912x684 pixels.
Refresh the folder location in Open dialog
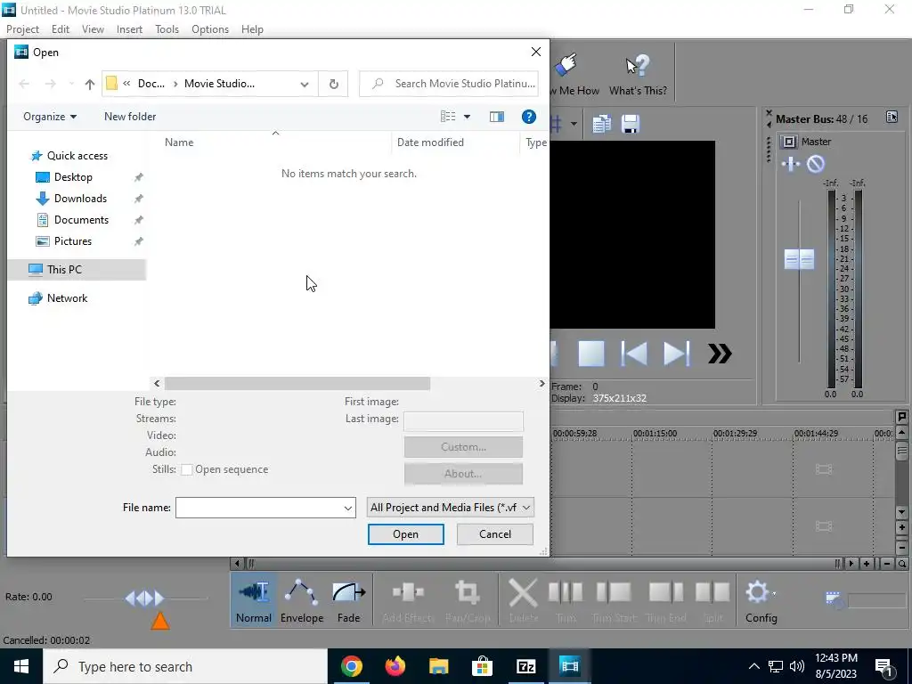tap(333, 84)
